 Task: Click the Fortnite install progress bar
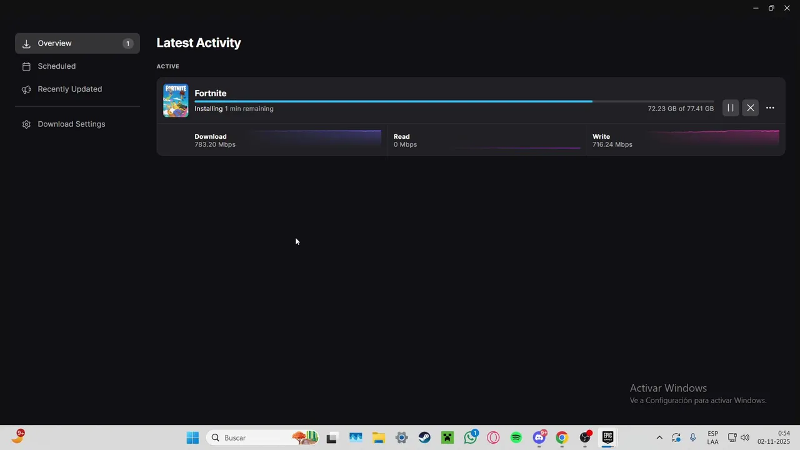(454, 101)
